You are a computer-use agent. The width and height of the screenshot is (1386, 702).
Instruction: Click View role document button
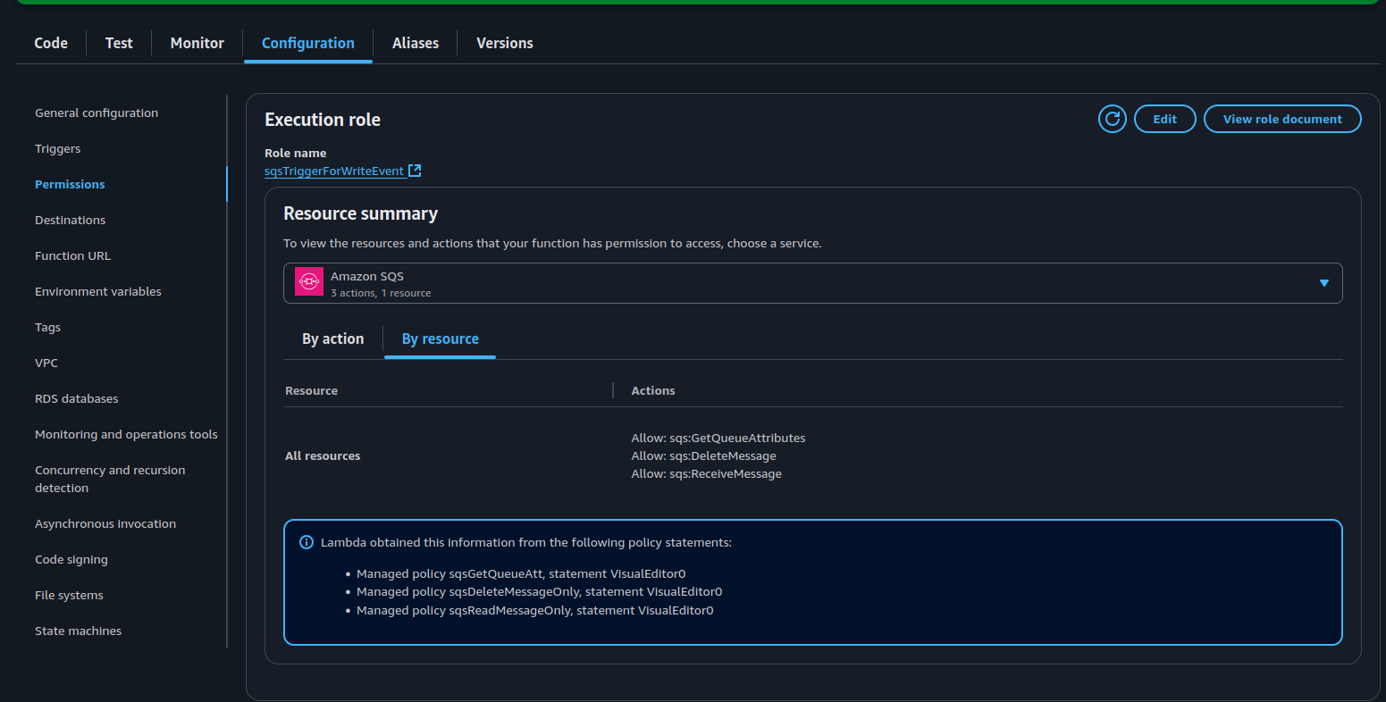(1281, 119)
